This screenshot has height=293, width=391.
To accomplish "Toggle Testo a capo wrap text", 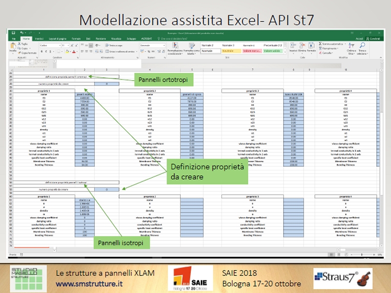I will 112,45.
